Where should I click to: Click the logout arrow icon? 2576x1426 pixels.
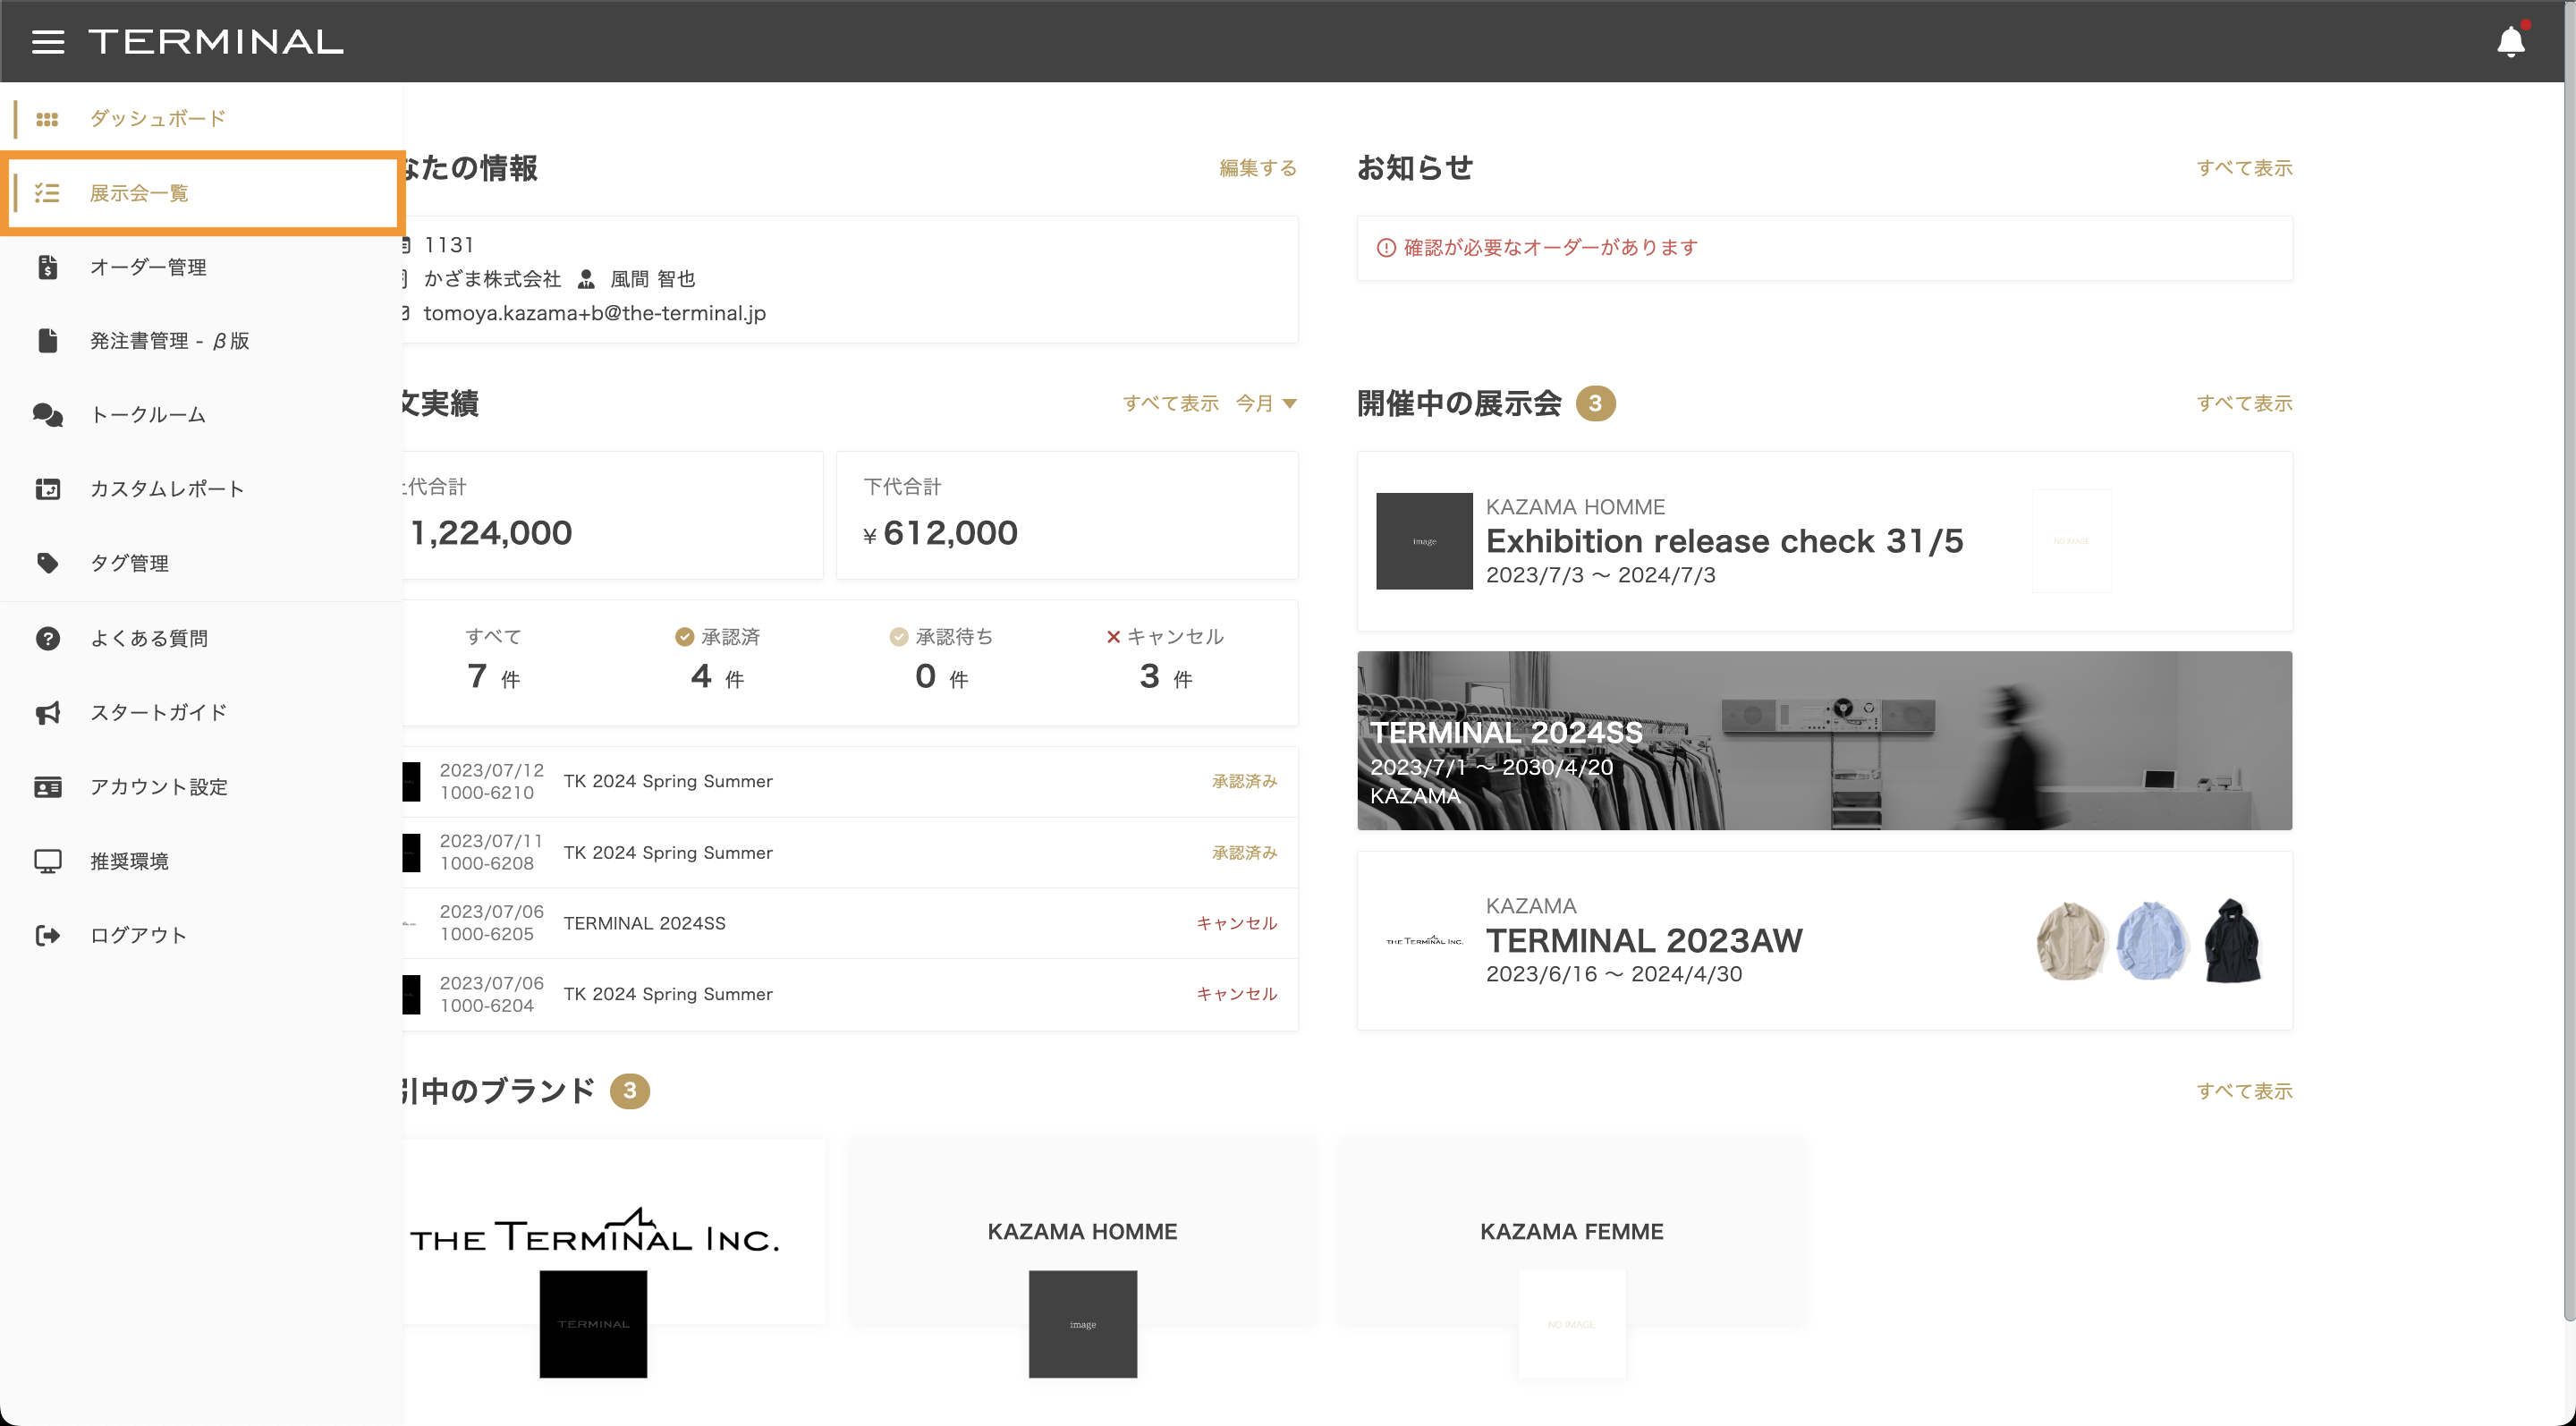pyautogui.click(x=47, y=935)
